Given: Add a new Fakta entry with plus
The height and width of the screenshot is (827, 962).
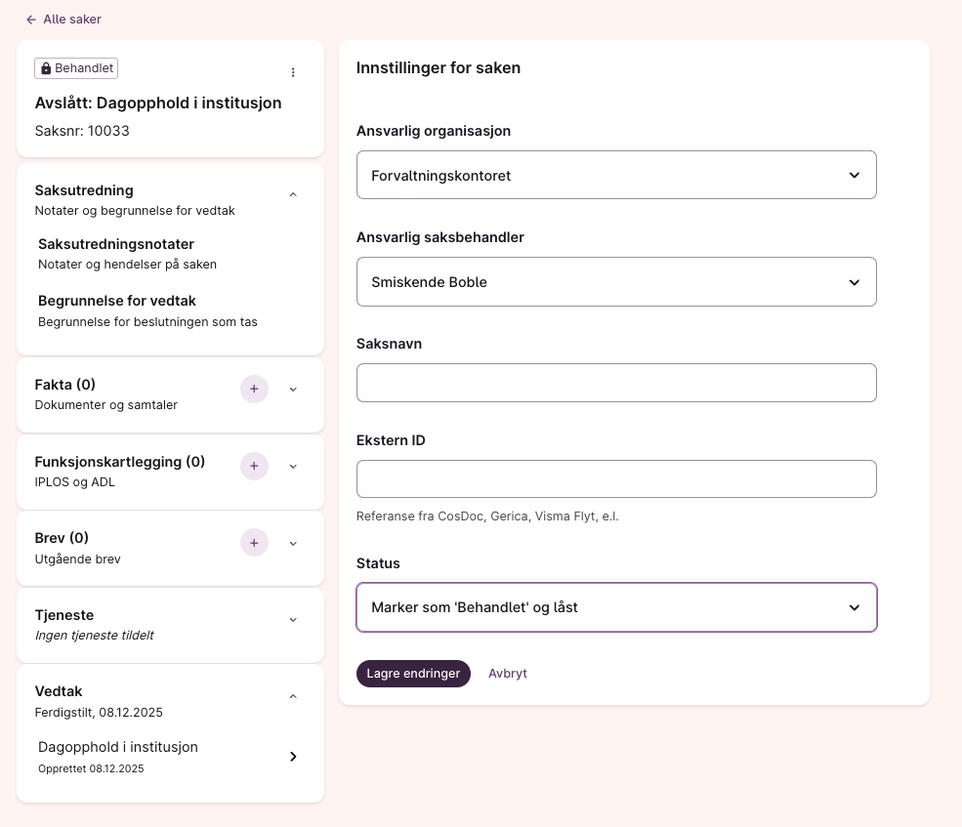Looking at the screenshot, I should 254,389.
